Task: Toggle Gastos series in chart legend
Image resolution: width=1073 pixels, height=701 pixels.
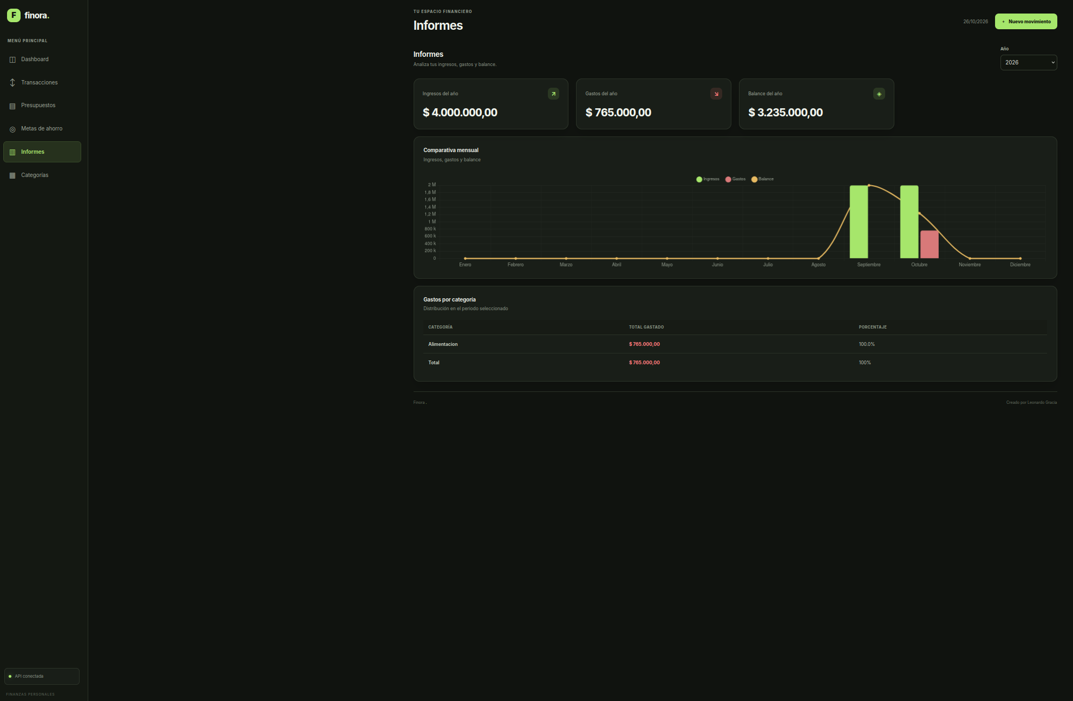Action: (735, 179)
